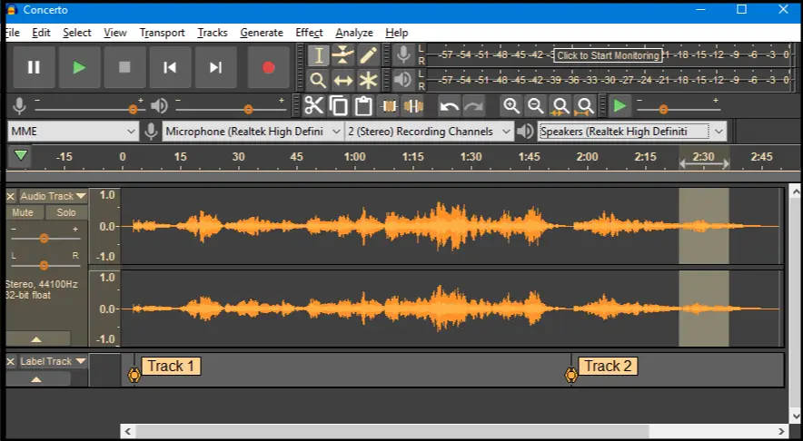The width and height of the screenshot is (803, 441).
Task: Click the Play-at-Speed green button
Action: 620,106
